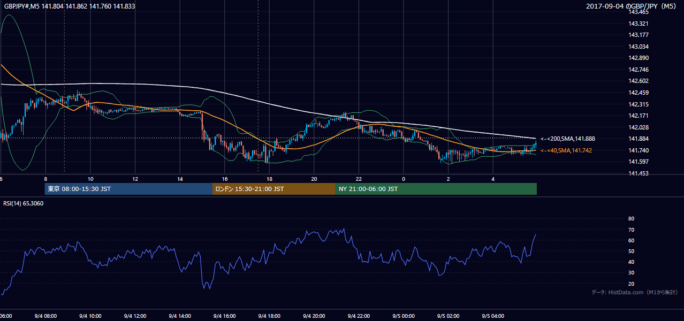Click the RSI 60 level label
The image size is (684, 321).
coord(631,240)
